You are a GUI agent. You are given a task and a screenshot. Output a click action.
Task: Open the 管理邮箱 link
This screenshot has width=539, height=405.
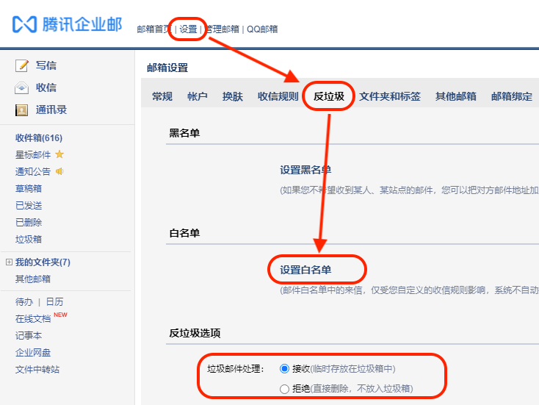(222, 29)
